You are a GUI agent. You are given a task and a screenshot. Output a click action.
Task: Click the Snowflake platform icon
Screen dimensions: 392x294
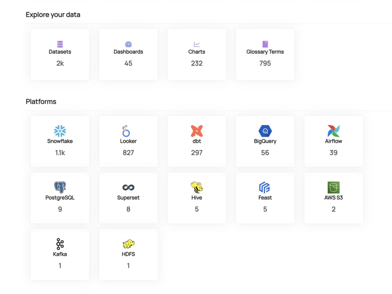coord(60,131)
